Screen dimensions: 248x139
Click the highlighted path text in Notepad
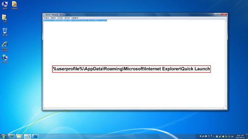[x=75, y=21]
